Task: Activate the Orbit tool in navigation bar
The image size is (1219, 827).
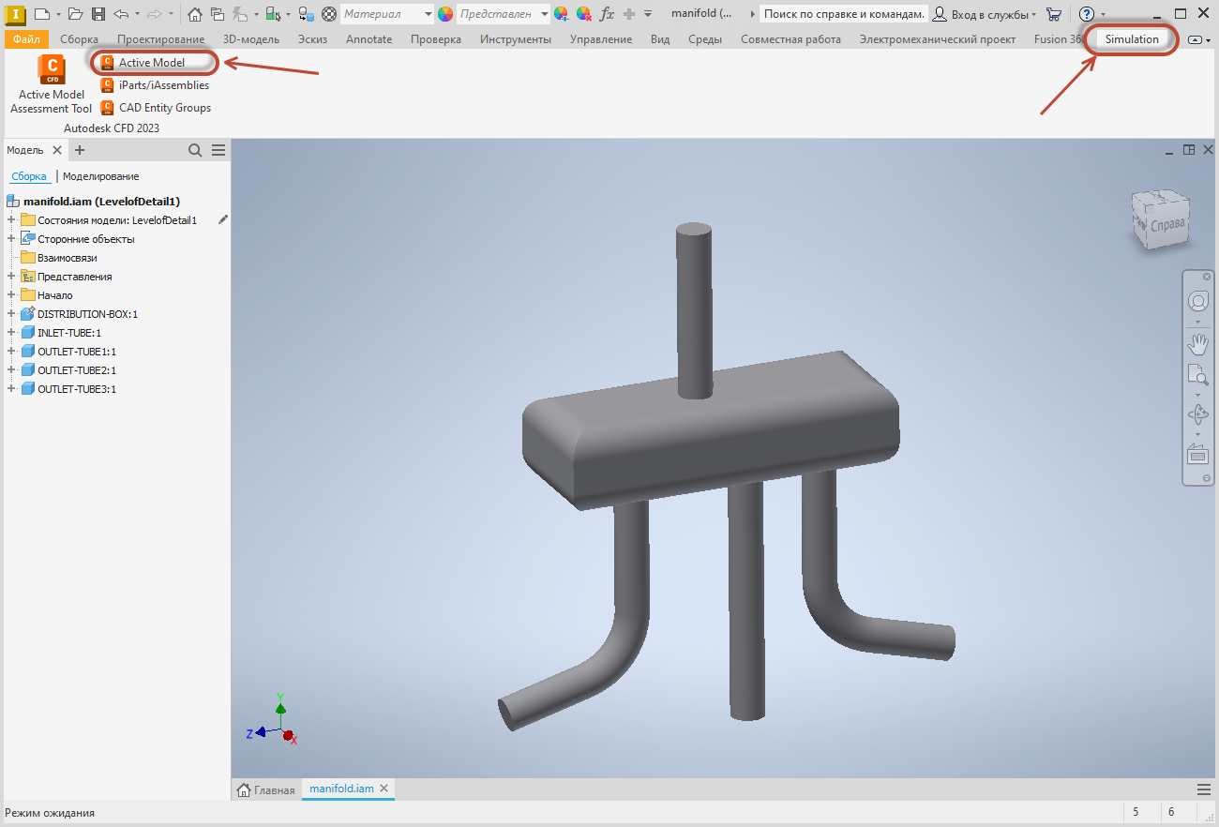Action: 1198,414
